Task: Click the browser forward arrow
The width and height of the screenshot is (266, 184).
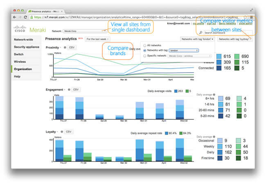Action: (x=20, y=17)
